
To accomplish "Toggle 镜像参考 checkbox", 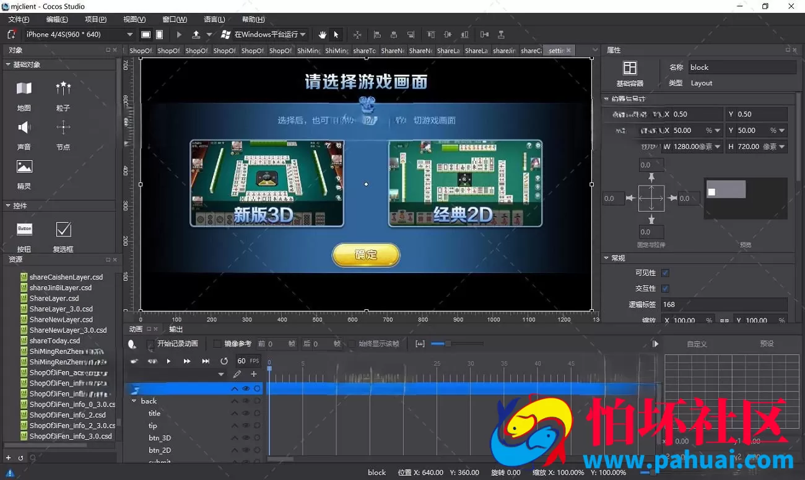I will (217, 344).
